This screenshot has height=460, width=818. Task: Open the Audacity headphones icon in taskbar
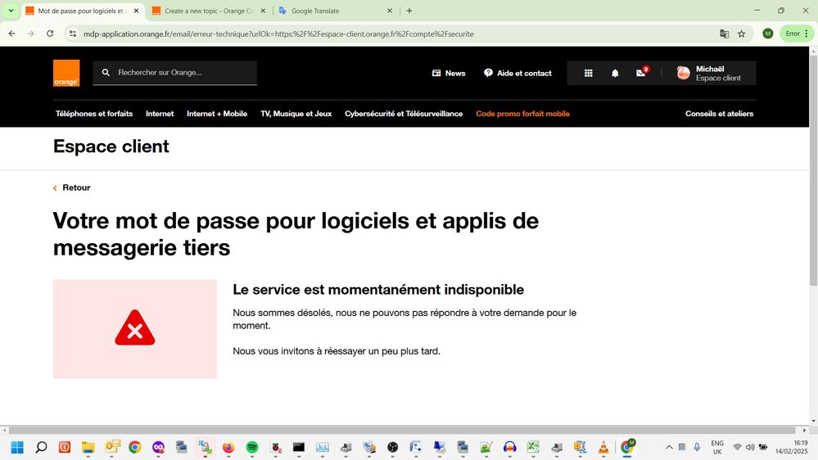tap(509, 448)
